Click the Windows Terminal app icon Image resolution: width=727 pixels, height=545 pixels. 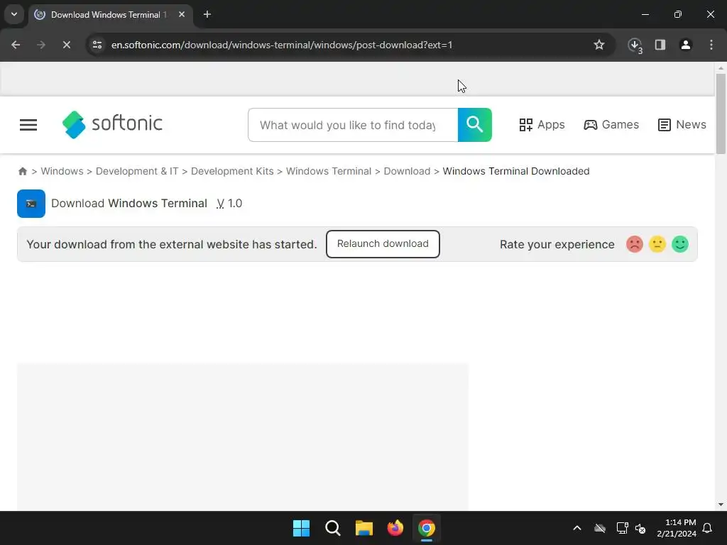tap(31, 204)
